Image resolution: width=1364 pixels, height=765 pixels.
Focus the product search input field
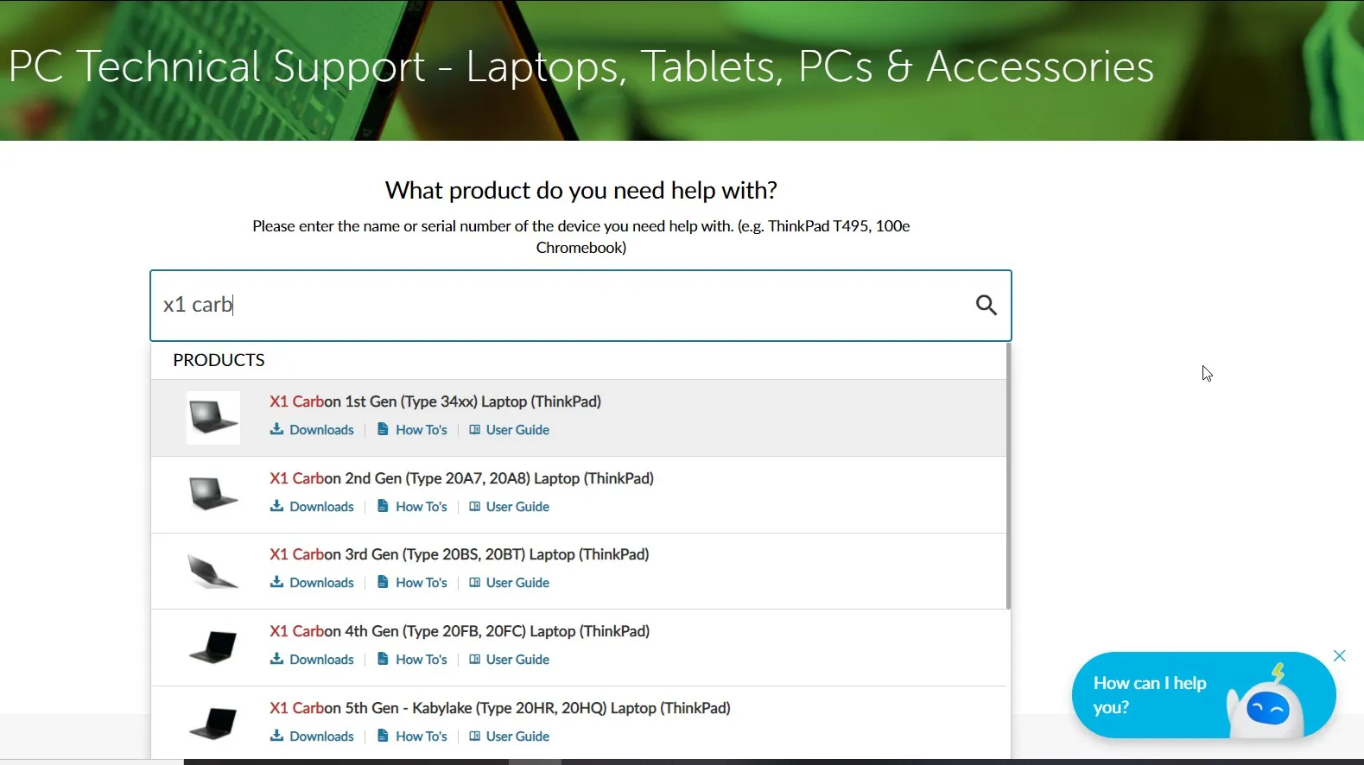click(x=580, y=306)
